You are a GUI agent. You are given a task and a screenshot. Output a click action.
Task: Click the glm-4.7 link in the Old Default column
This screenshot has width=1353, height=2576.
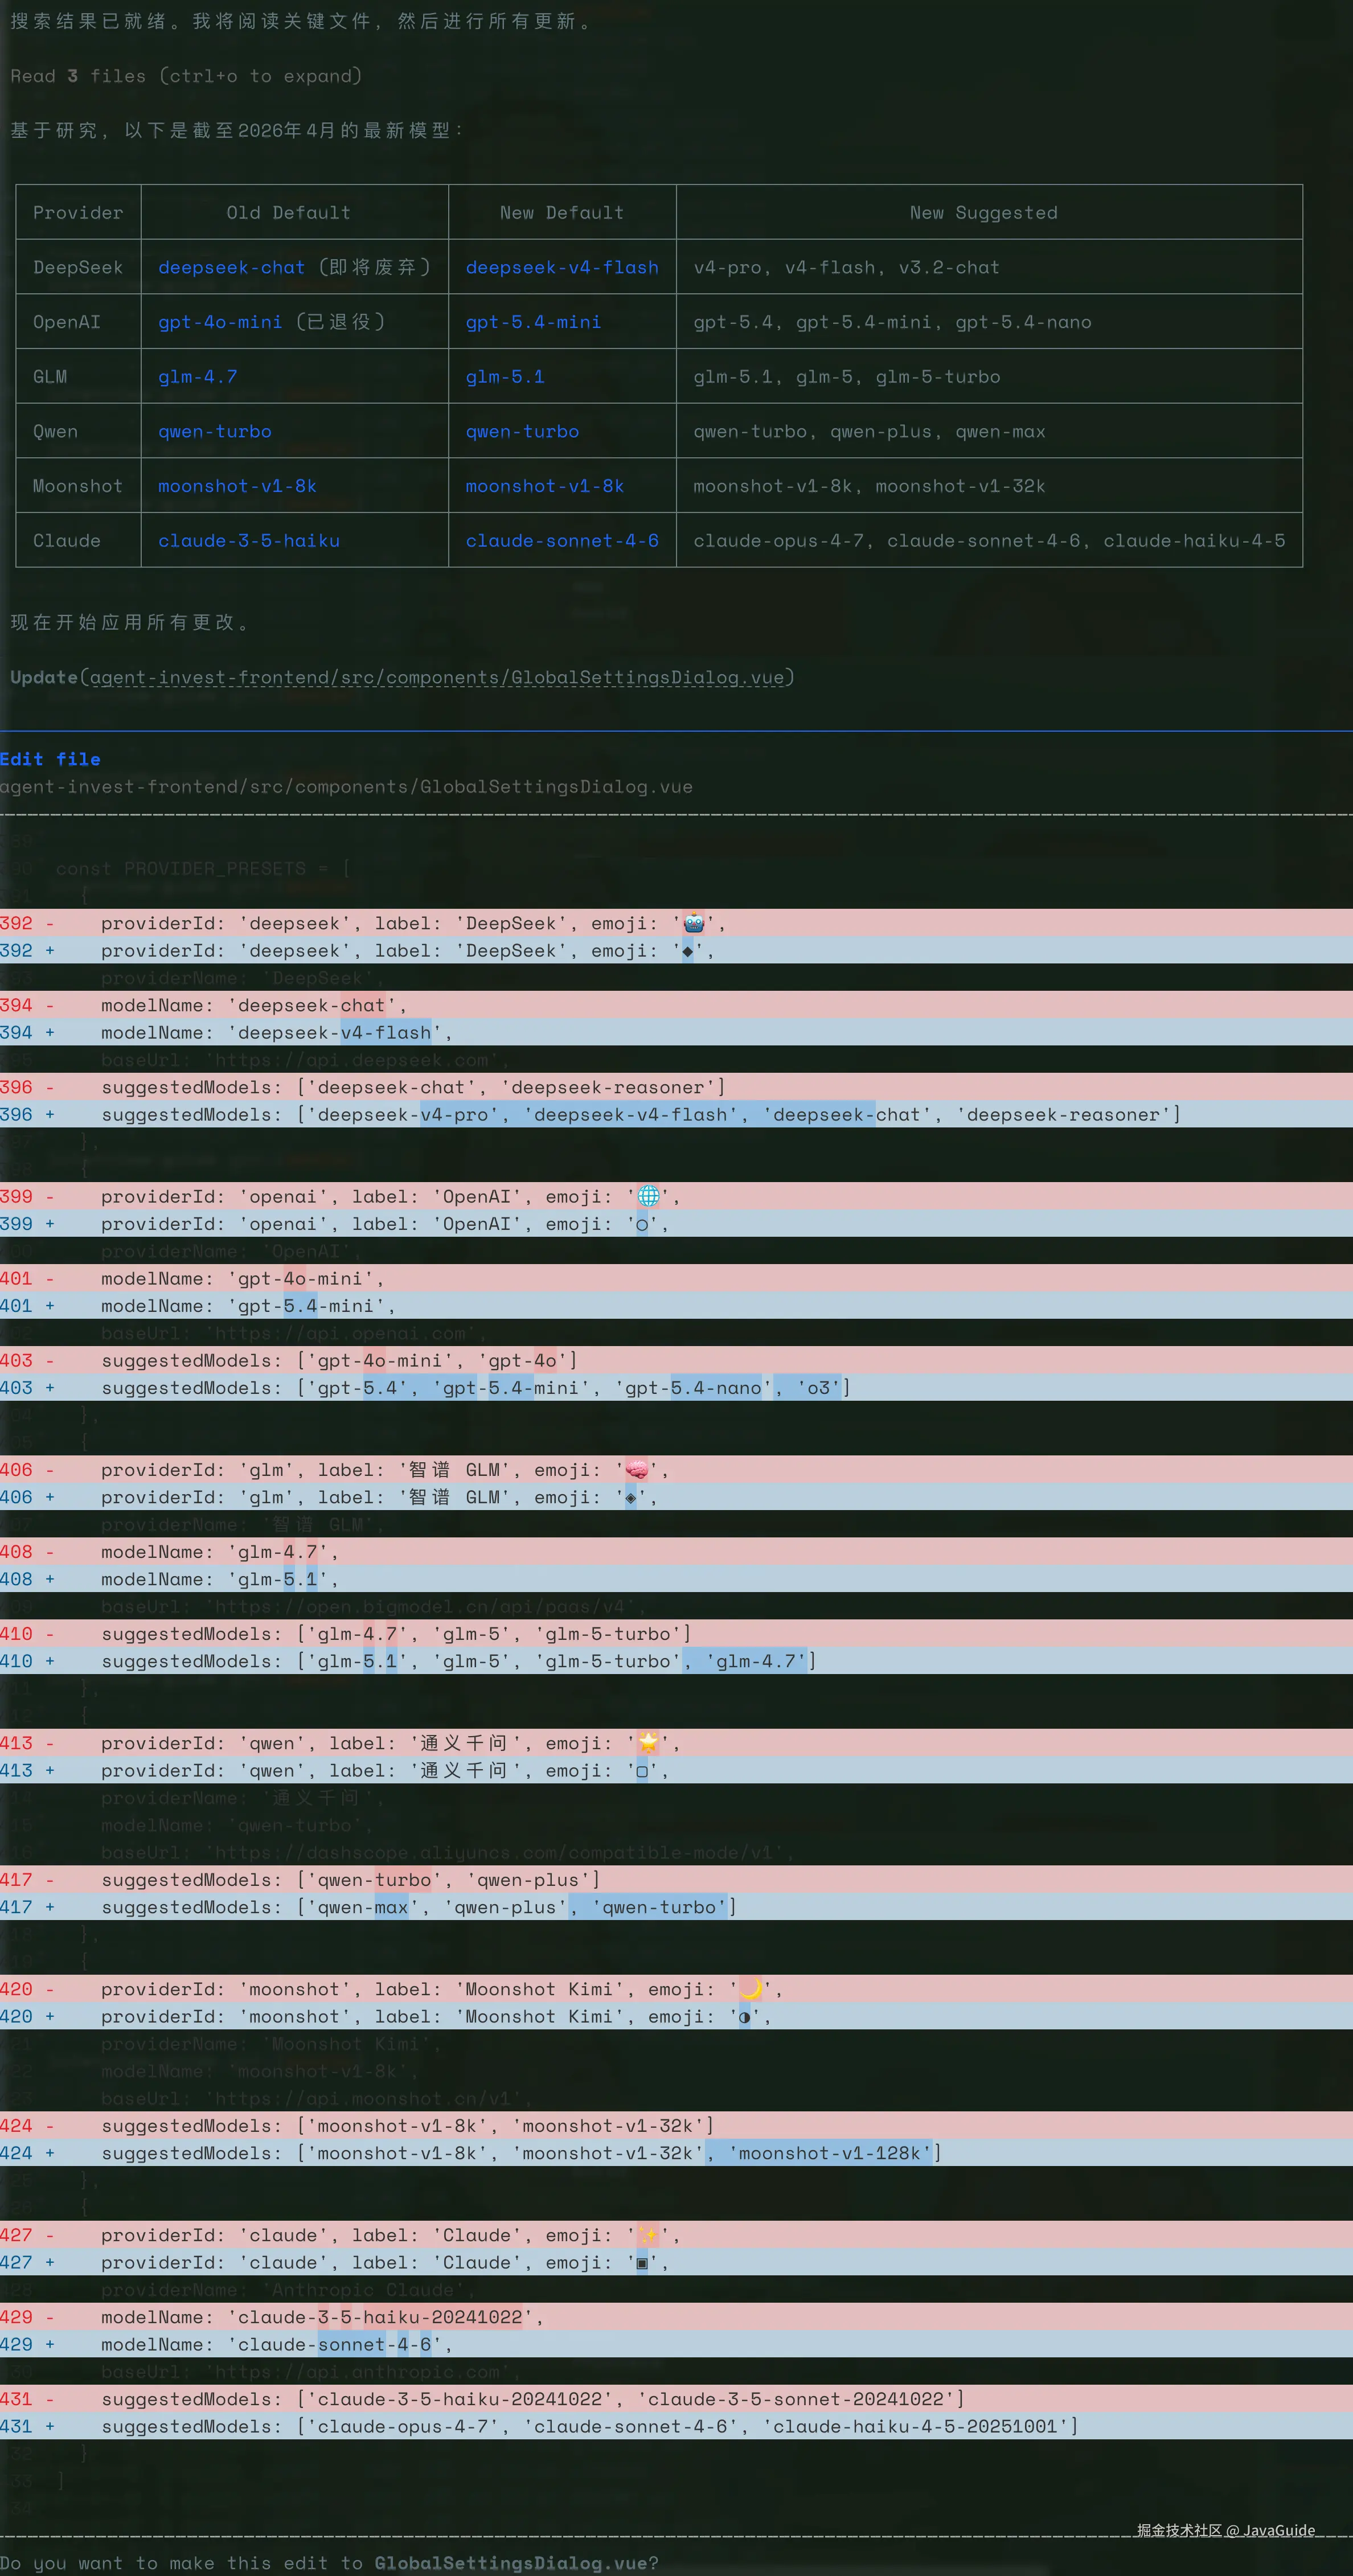coord(197,377)
